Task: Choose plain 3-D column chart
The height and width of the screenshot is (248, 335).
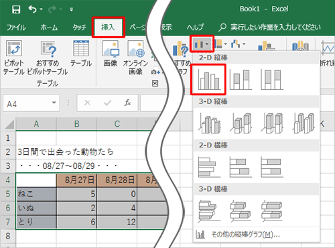Action: click(304, 123)
